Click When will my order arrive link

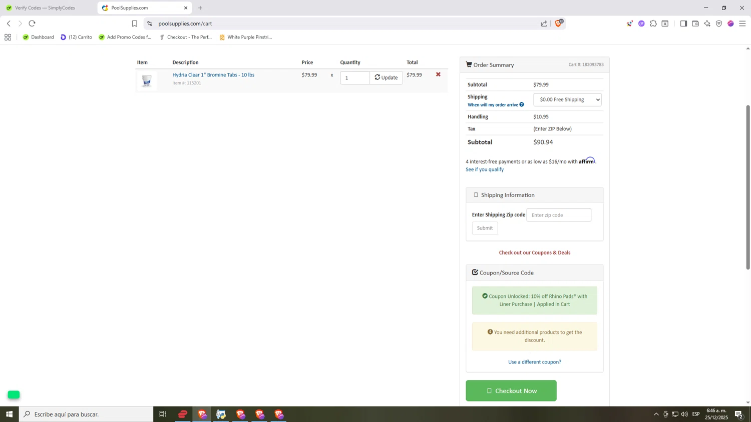point(493,105)
